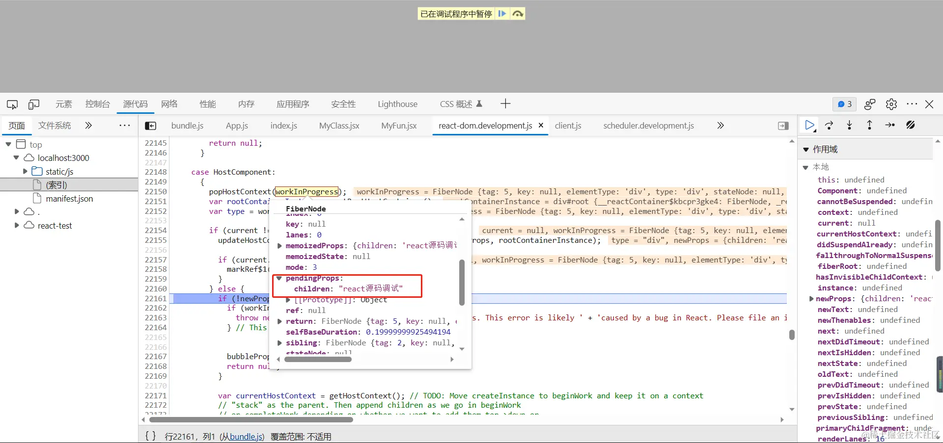
Task: Activate the inspect element picker icon
Action: [x=12, y=104]
